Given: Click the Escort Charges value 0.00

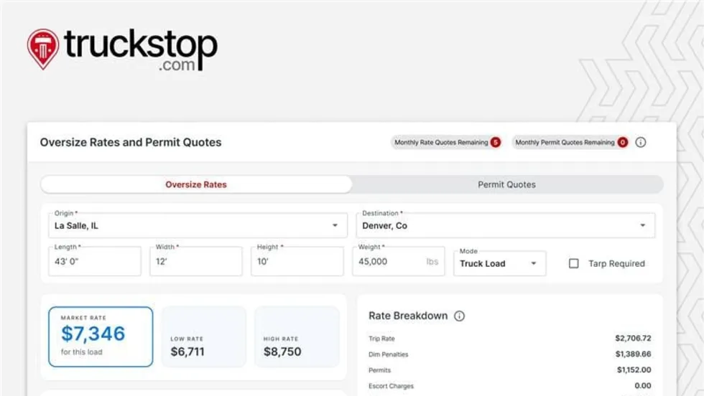Looking at the screenshot, I should pyautogui.click(x=642, y=386).
